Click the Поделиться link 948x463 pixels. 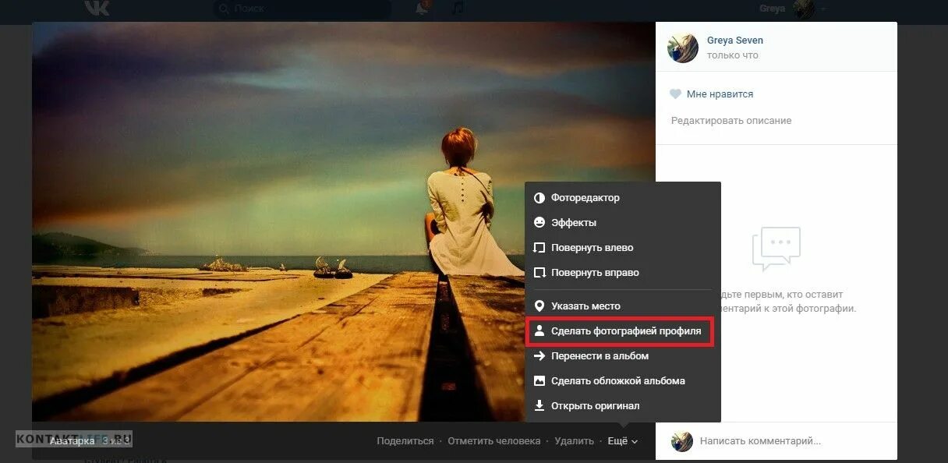[x=405, y=441]
